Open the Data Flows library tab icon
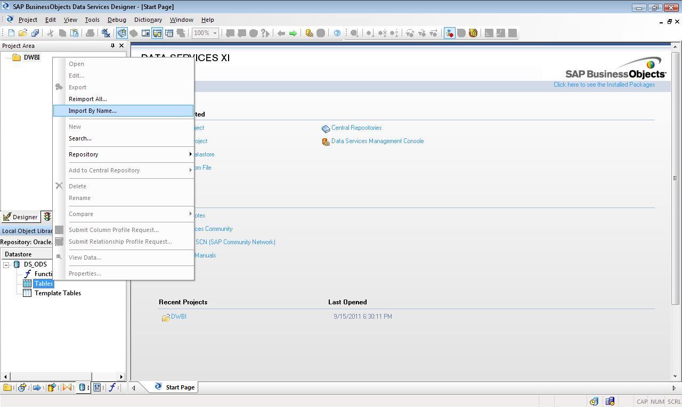The image size is (682, 407). coord(52,387)
